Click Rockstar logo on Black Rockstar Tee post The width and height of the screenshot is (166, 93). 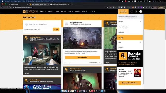(x=67, y=69)
